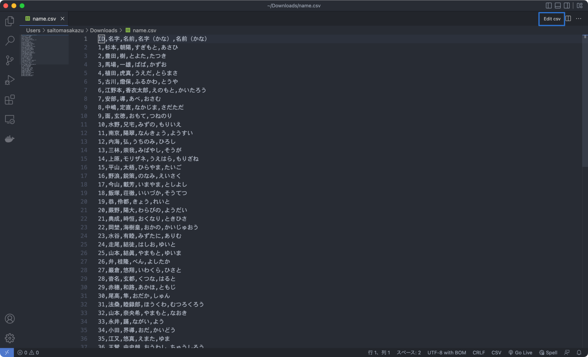
Task: Open Downloads breadcrumb to list folder contents
Action: pos(104,30)
